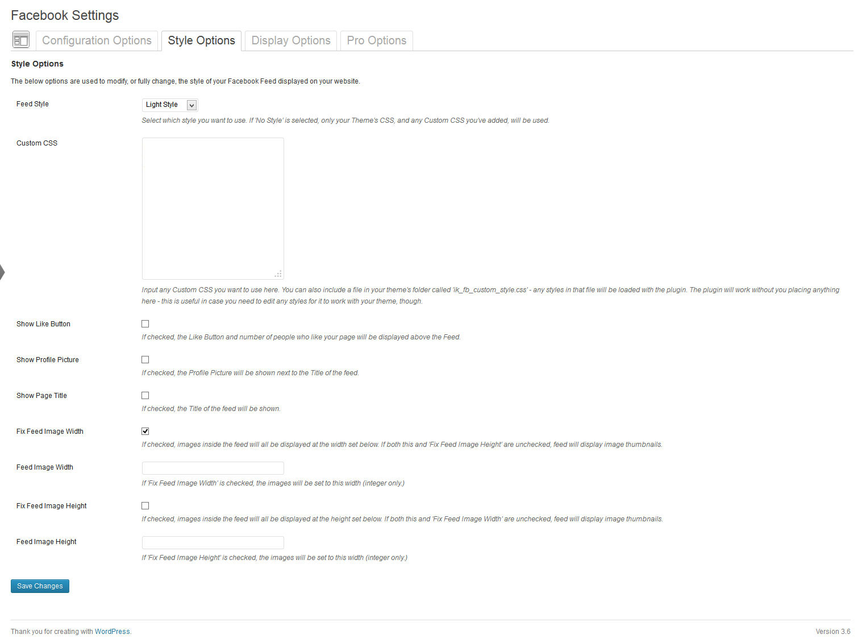Go to the Pro Options tab

[x=376, y=40]
